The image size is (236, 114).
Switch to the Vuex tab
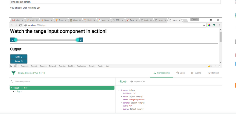pos(180,73)
